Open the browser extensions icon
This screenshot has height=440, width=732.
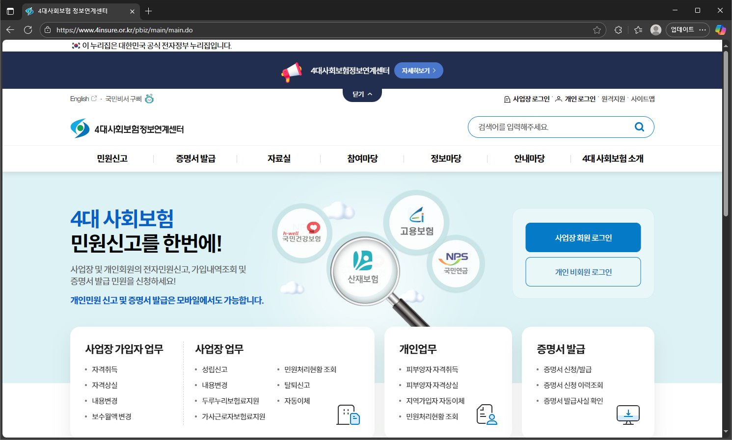618,30
